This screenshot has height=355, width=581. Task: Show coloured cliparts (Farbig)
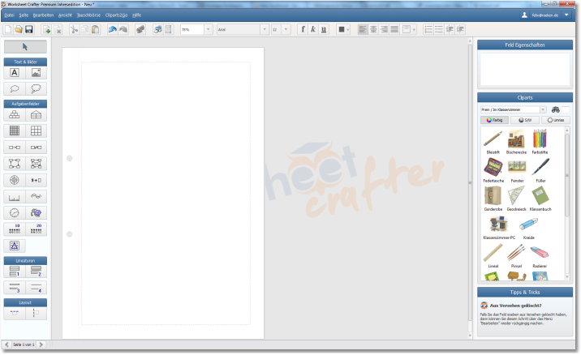point(495,120)
